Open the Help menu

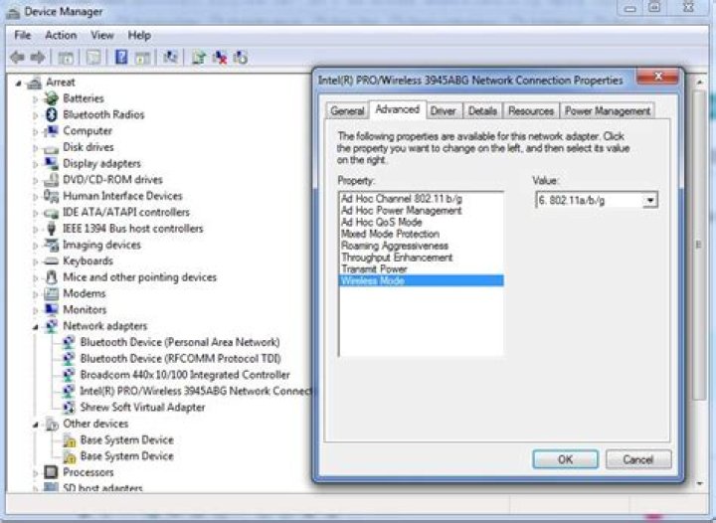point(139,35)
